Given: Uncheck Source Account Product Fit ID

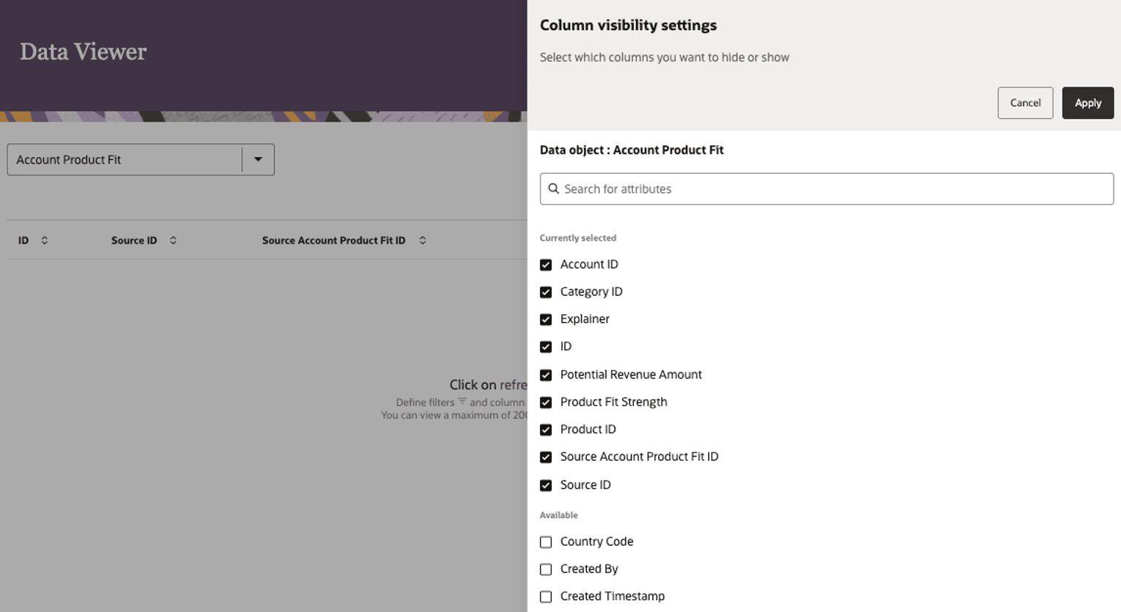Looking at the screenshot, I should point(547,456).
